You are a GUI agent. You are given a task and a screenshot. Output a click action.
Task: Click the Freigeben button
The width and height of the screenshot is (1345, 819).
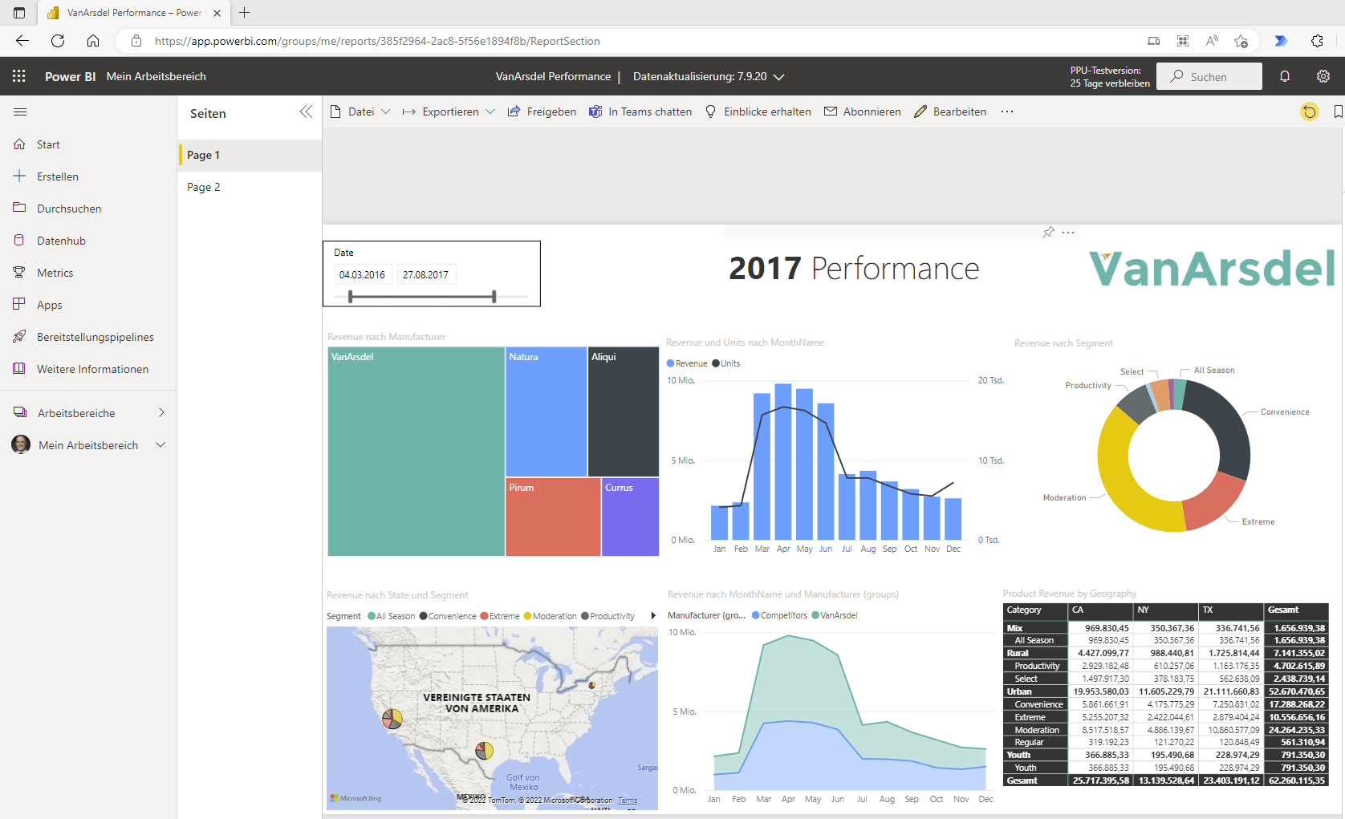pyautogui.click(x=542, y=112)
